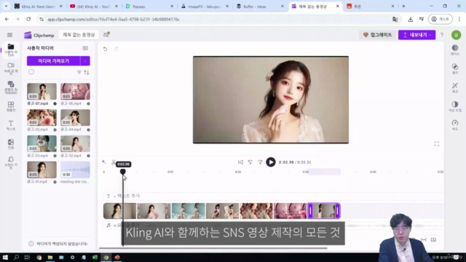This screenshot has width=466, height=262.
Task: Click the filter media icon
Action: coord(79,72)
